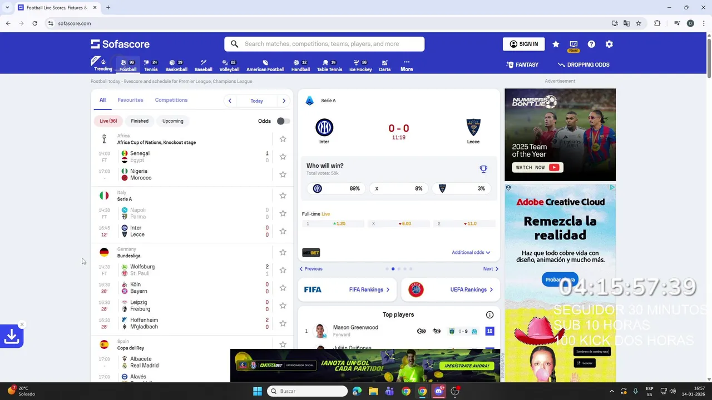Open Discord from the Windows taskbar

click(x=439, y=391)
